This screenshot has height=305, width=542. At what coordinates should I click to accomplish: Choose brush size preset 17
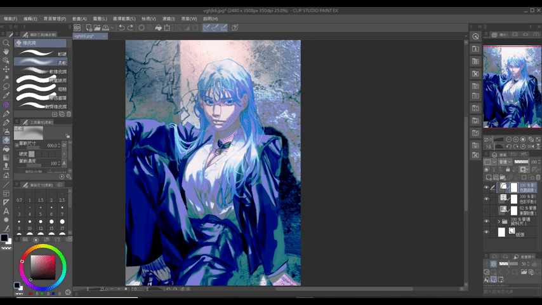(62, 226)
